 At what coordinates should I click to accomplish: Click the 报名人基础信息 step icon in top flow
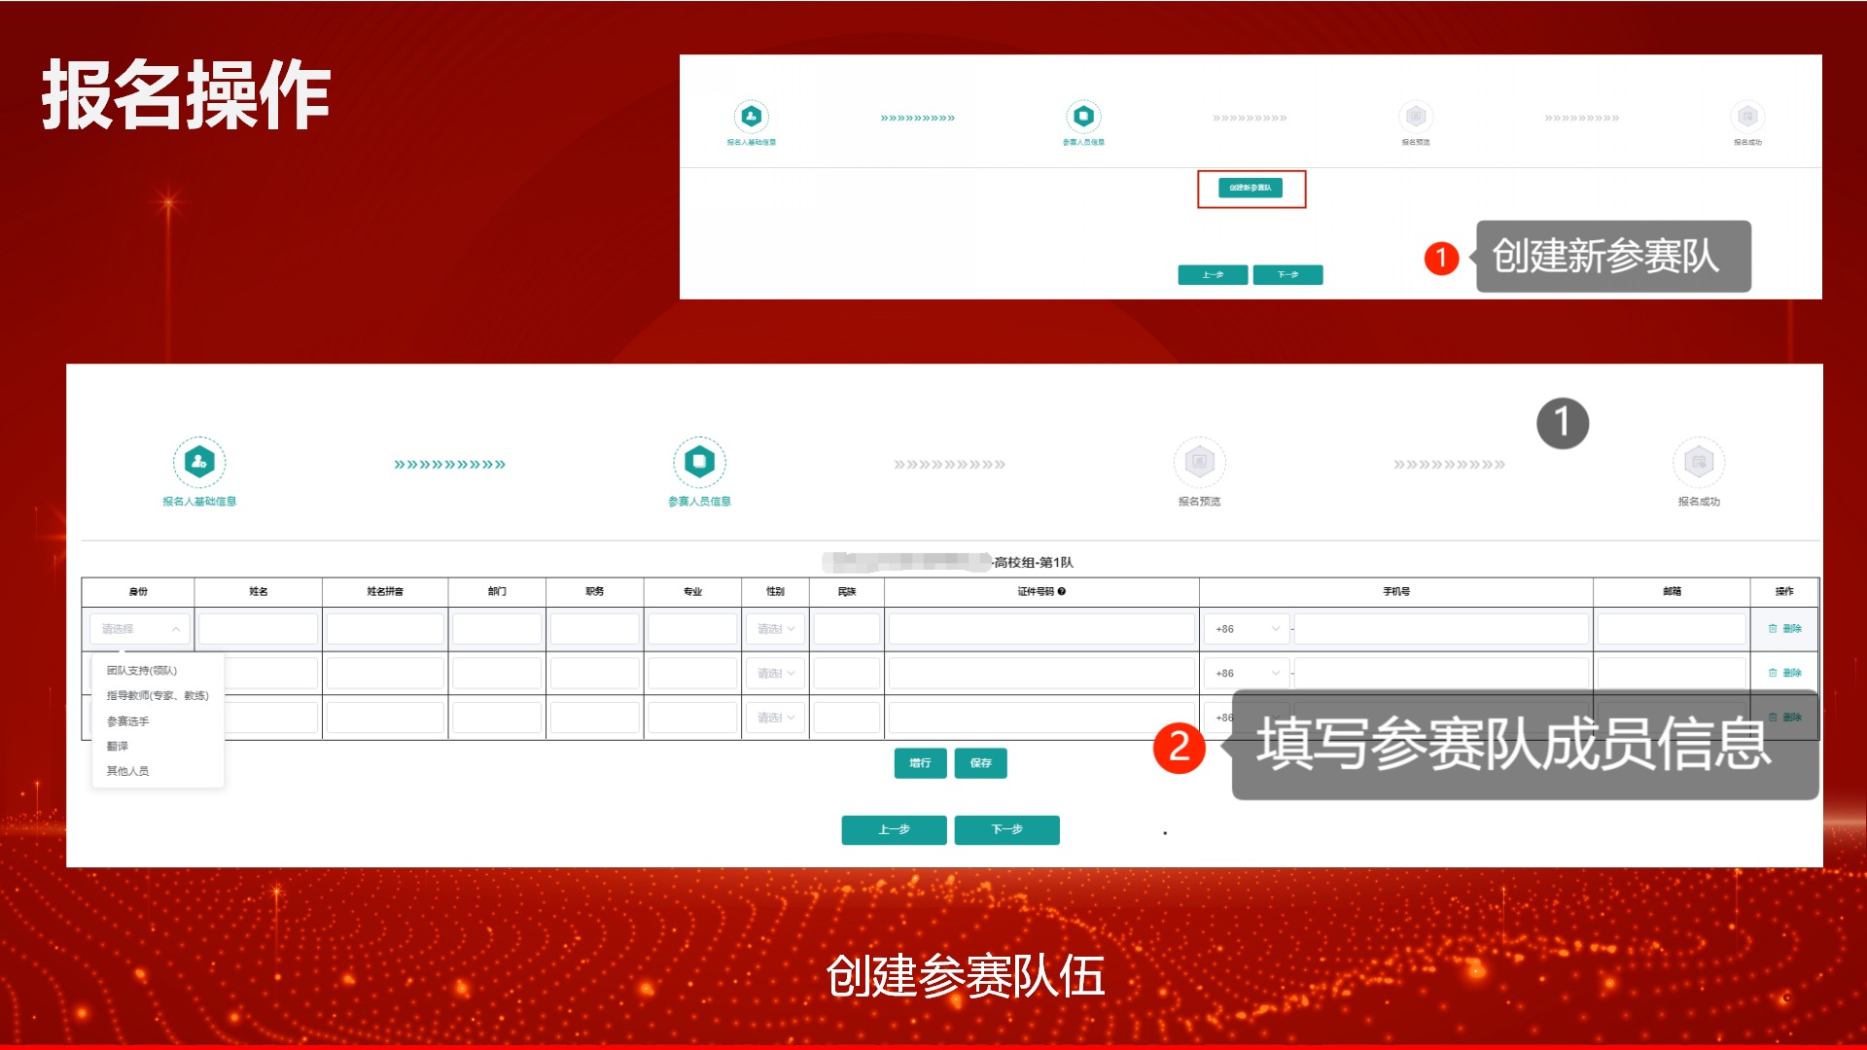tap(750, 115)
